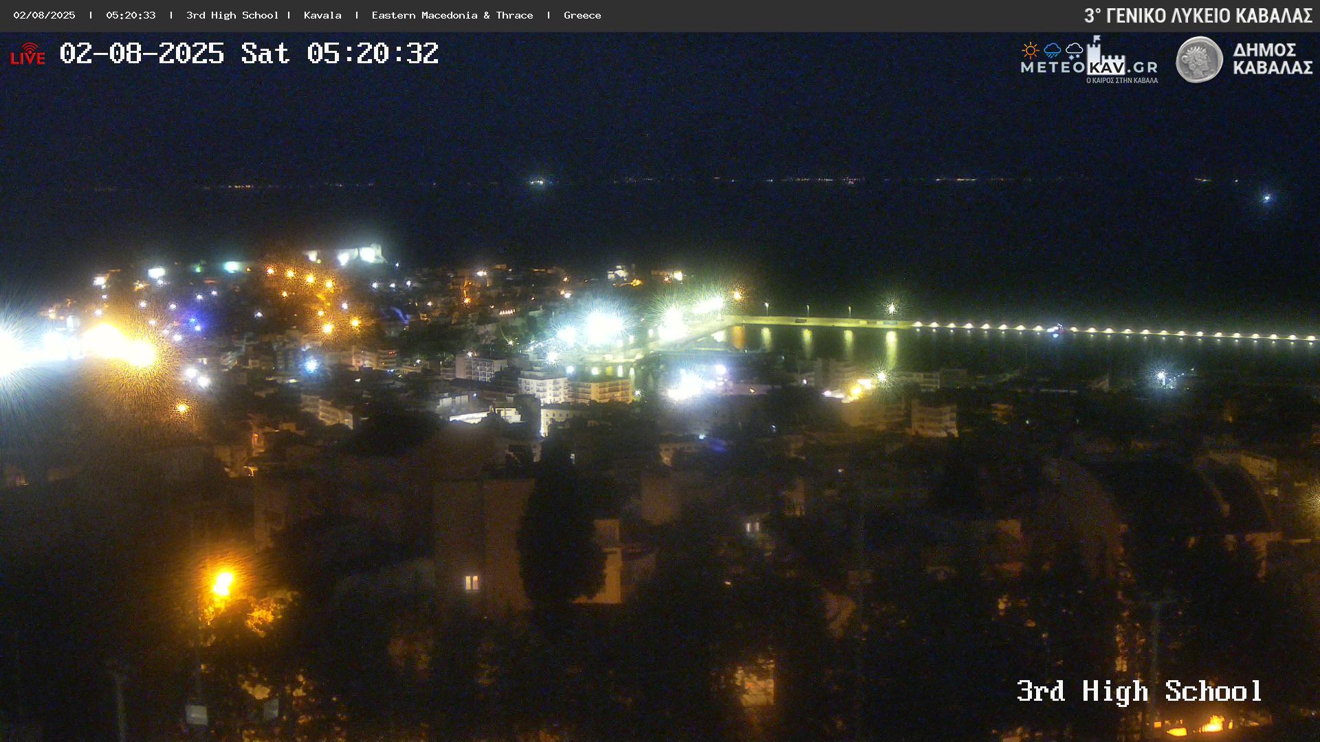Click the 02/08/2025 date in top bar
The width and height of the screenshot is (1320, 742).
(x=44, y=15)
